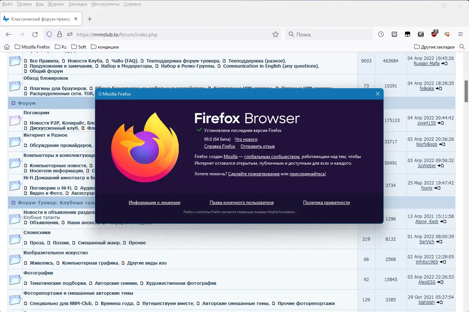Open the Справка Firefox link

[220, 146]
